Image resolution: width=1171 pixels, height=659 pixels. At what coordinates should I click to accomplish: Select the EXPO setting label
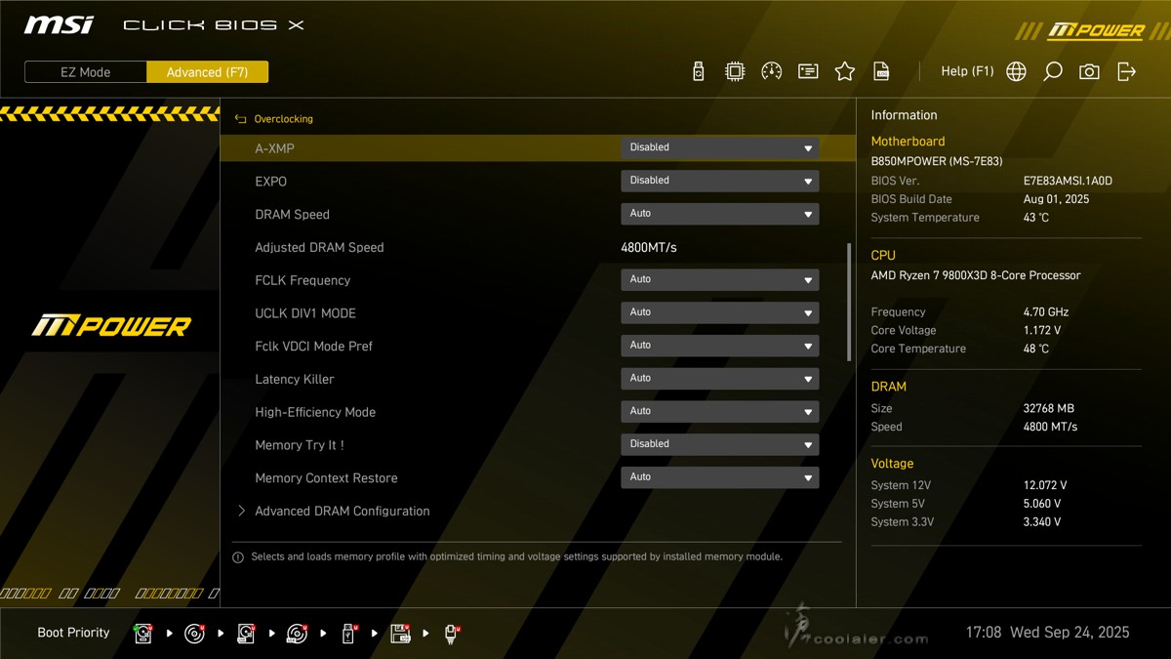(x=270, y=182)
